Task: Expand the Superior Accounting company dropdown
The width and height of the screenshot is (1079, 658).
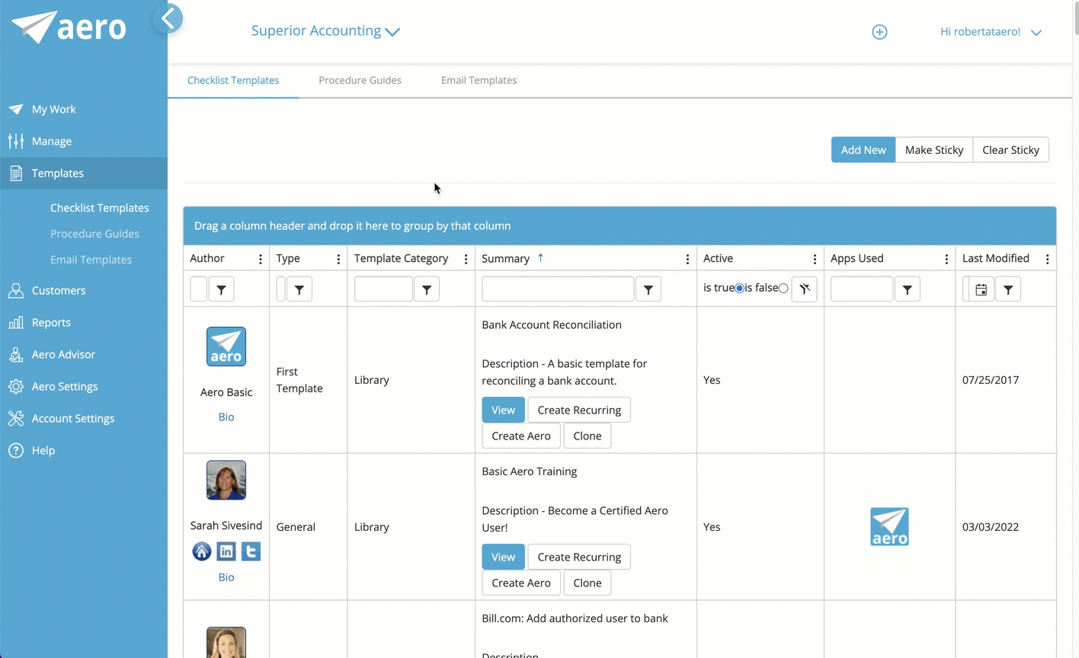Action: [325, 31]
